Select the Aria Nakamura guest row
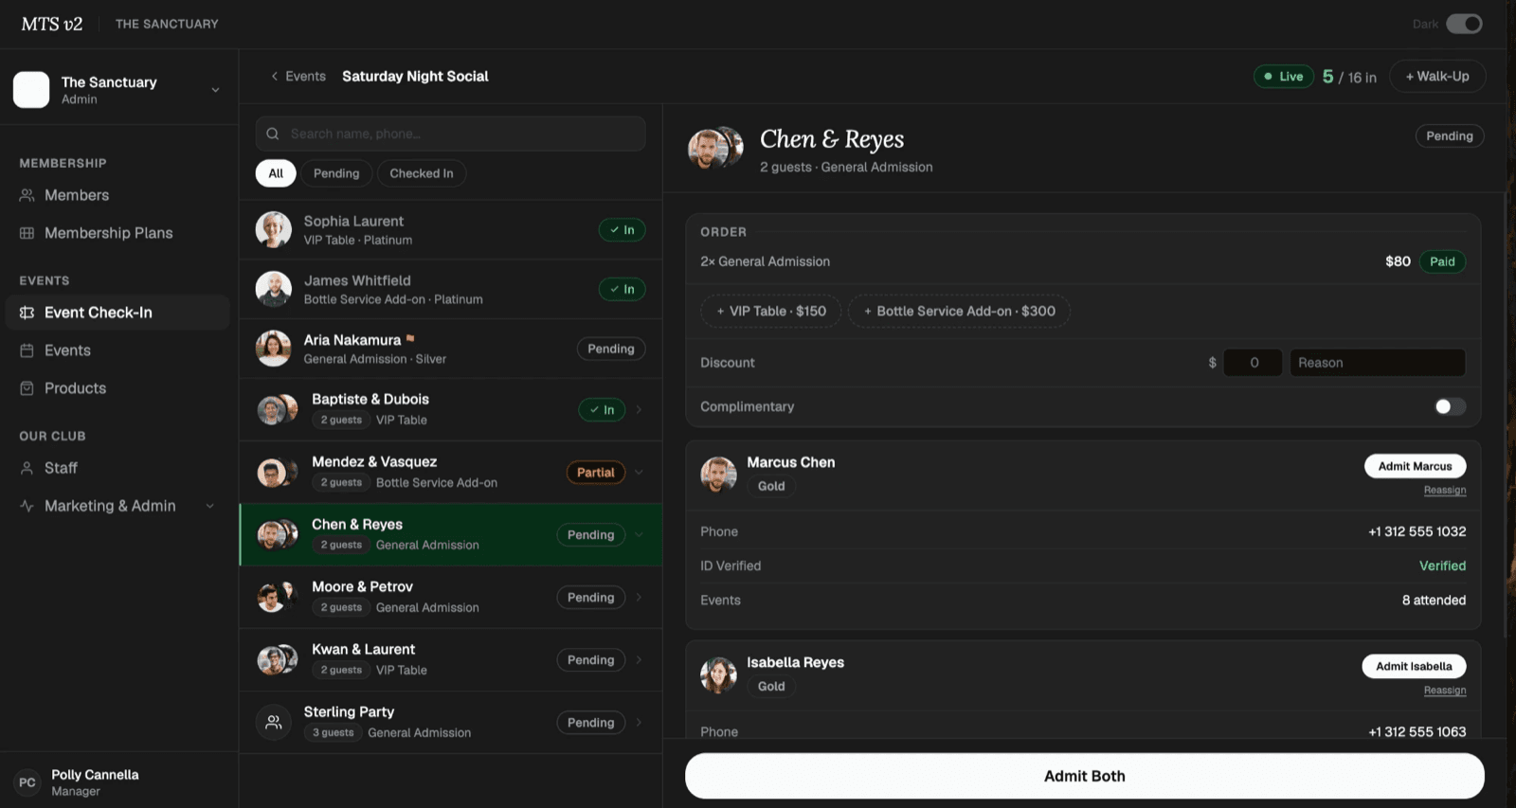 point(451,349)
